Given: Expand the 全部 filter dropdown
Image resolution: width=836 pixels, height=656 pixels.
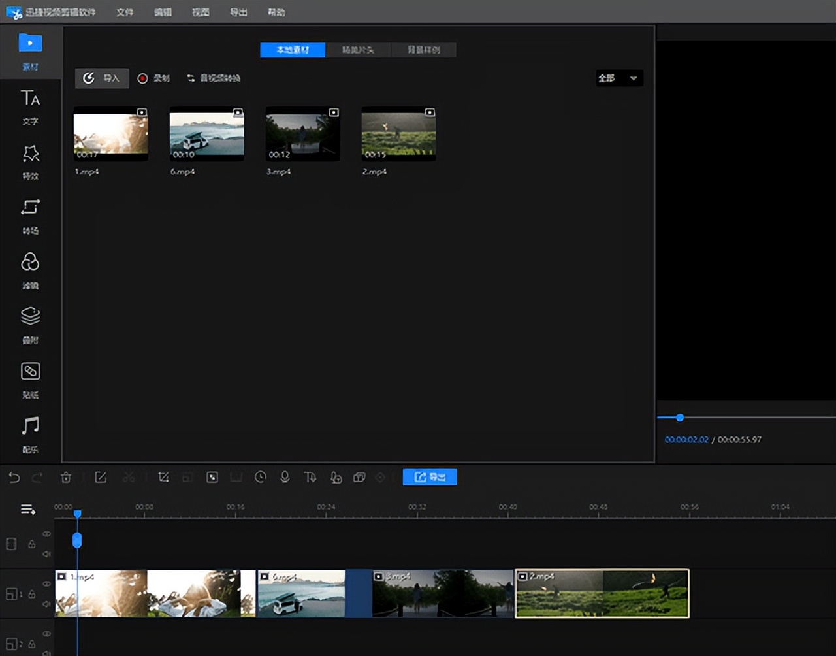Looking at the screenshot, I should 619,78.
